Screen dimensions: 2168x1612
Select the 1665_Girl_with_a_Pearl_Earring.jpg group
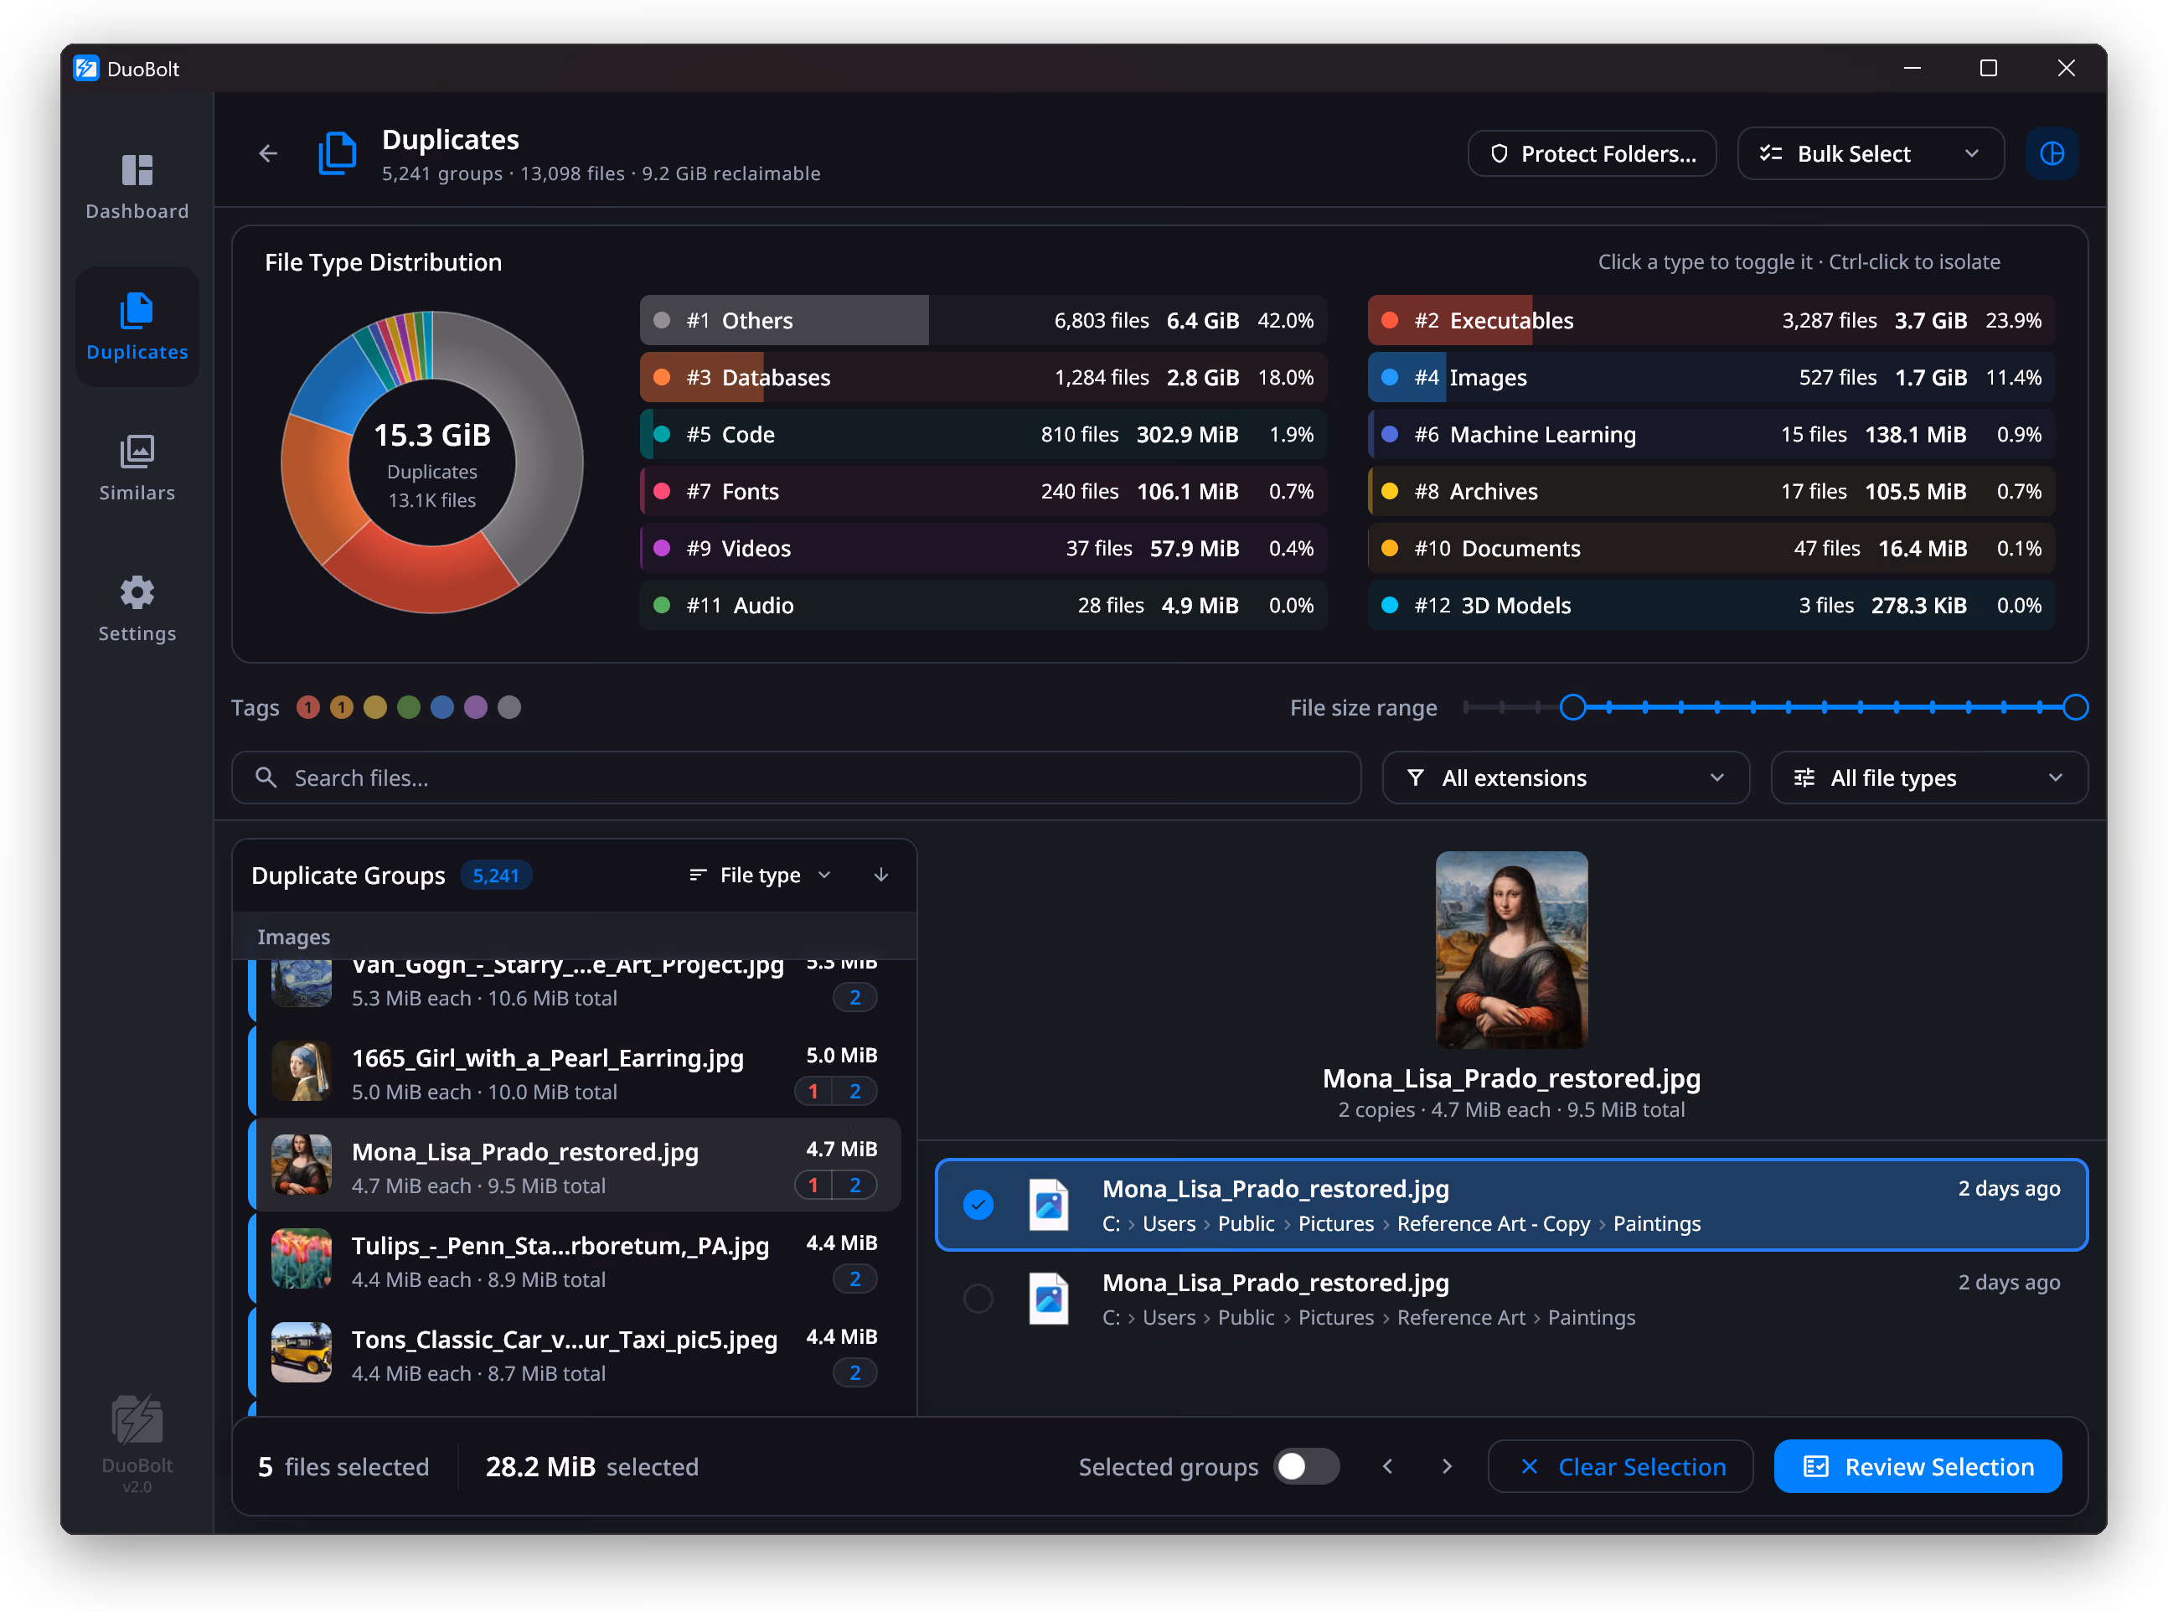pos(575,1073)
